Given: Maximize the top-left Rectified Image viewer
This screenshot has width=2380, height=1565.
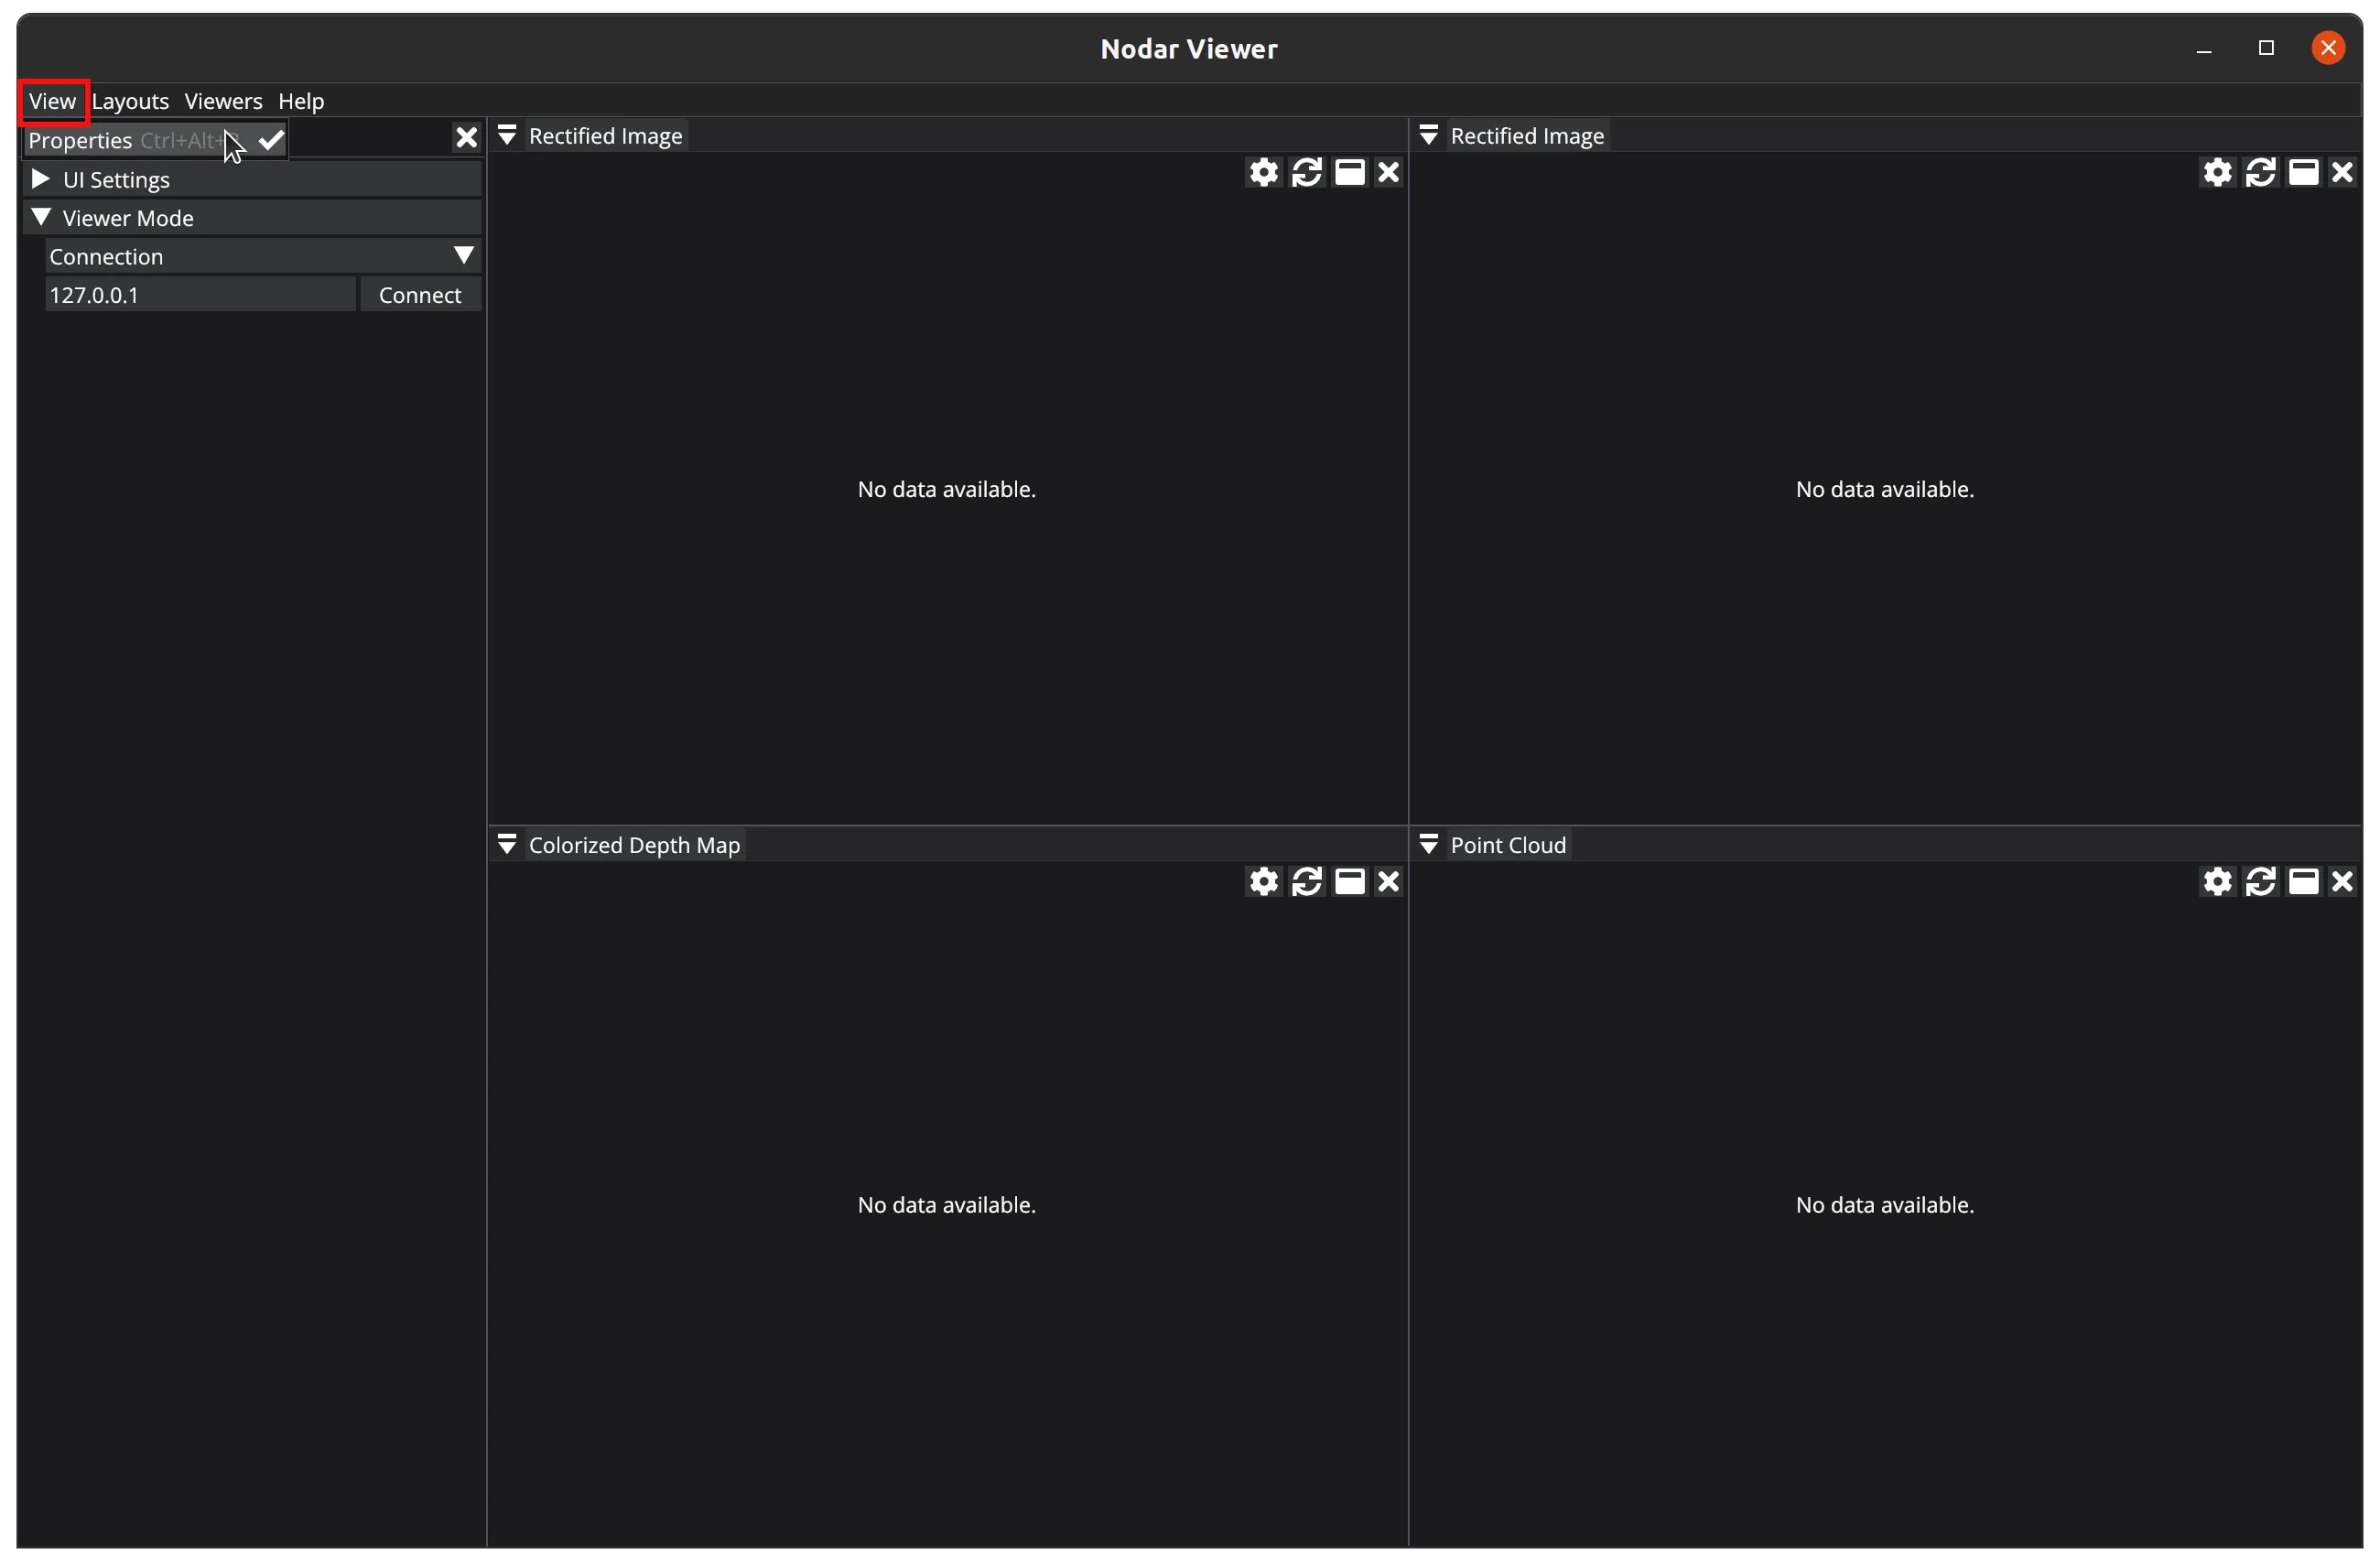Looking at the screenshot, I should point(1349,172).
